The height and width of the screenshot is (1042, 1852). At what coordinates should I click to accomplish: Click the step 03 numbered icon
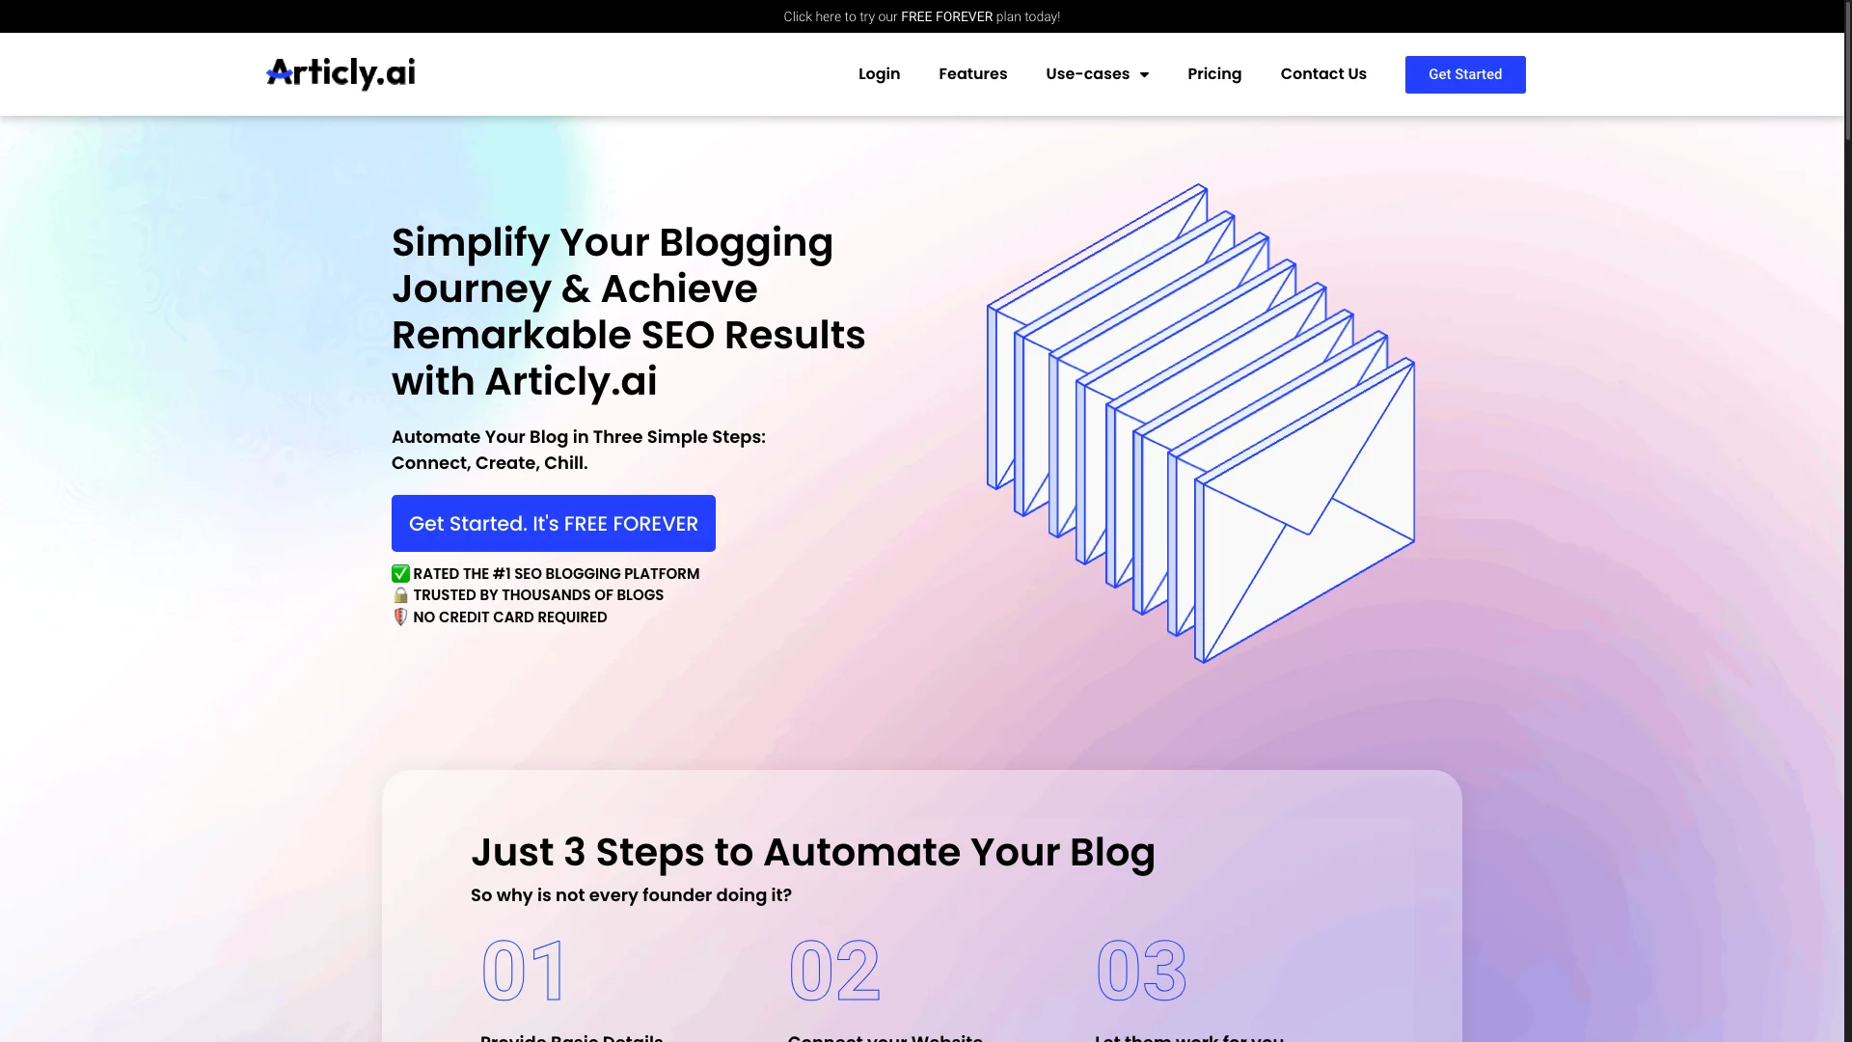pos(1142,970)
